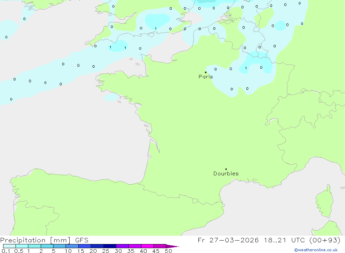Click the '0.5' legend scale value

pyautogui.click(x=19, y=251)
